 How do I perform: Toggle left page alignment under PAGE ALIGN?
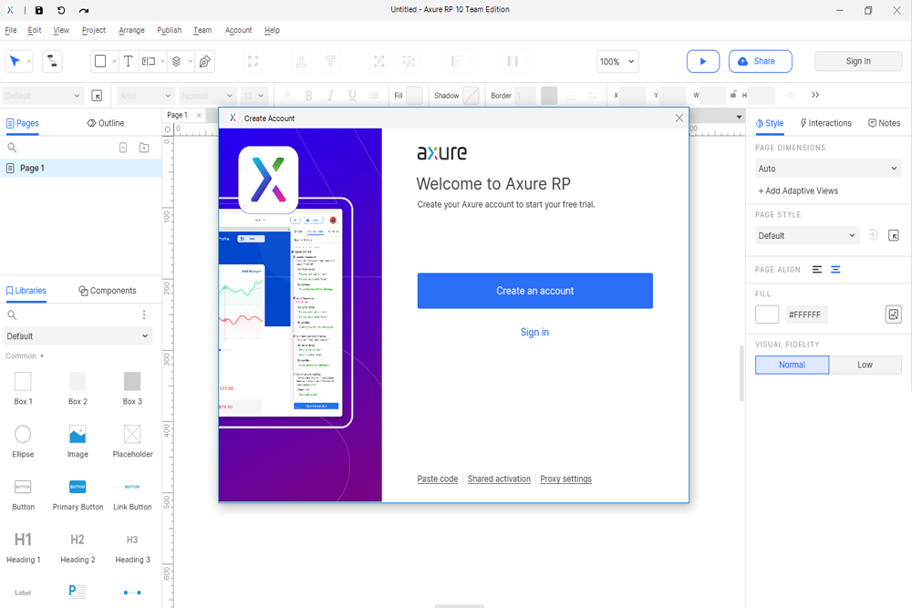(x=818, y=269)
